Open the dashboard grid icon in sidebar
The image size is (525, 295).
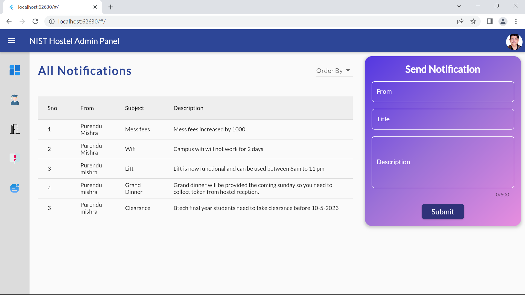tap(15, 70)
